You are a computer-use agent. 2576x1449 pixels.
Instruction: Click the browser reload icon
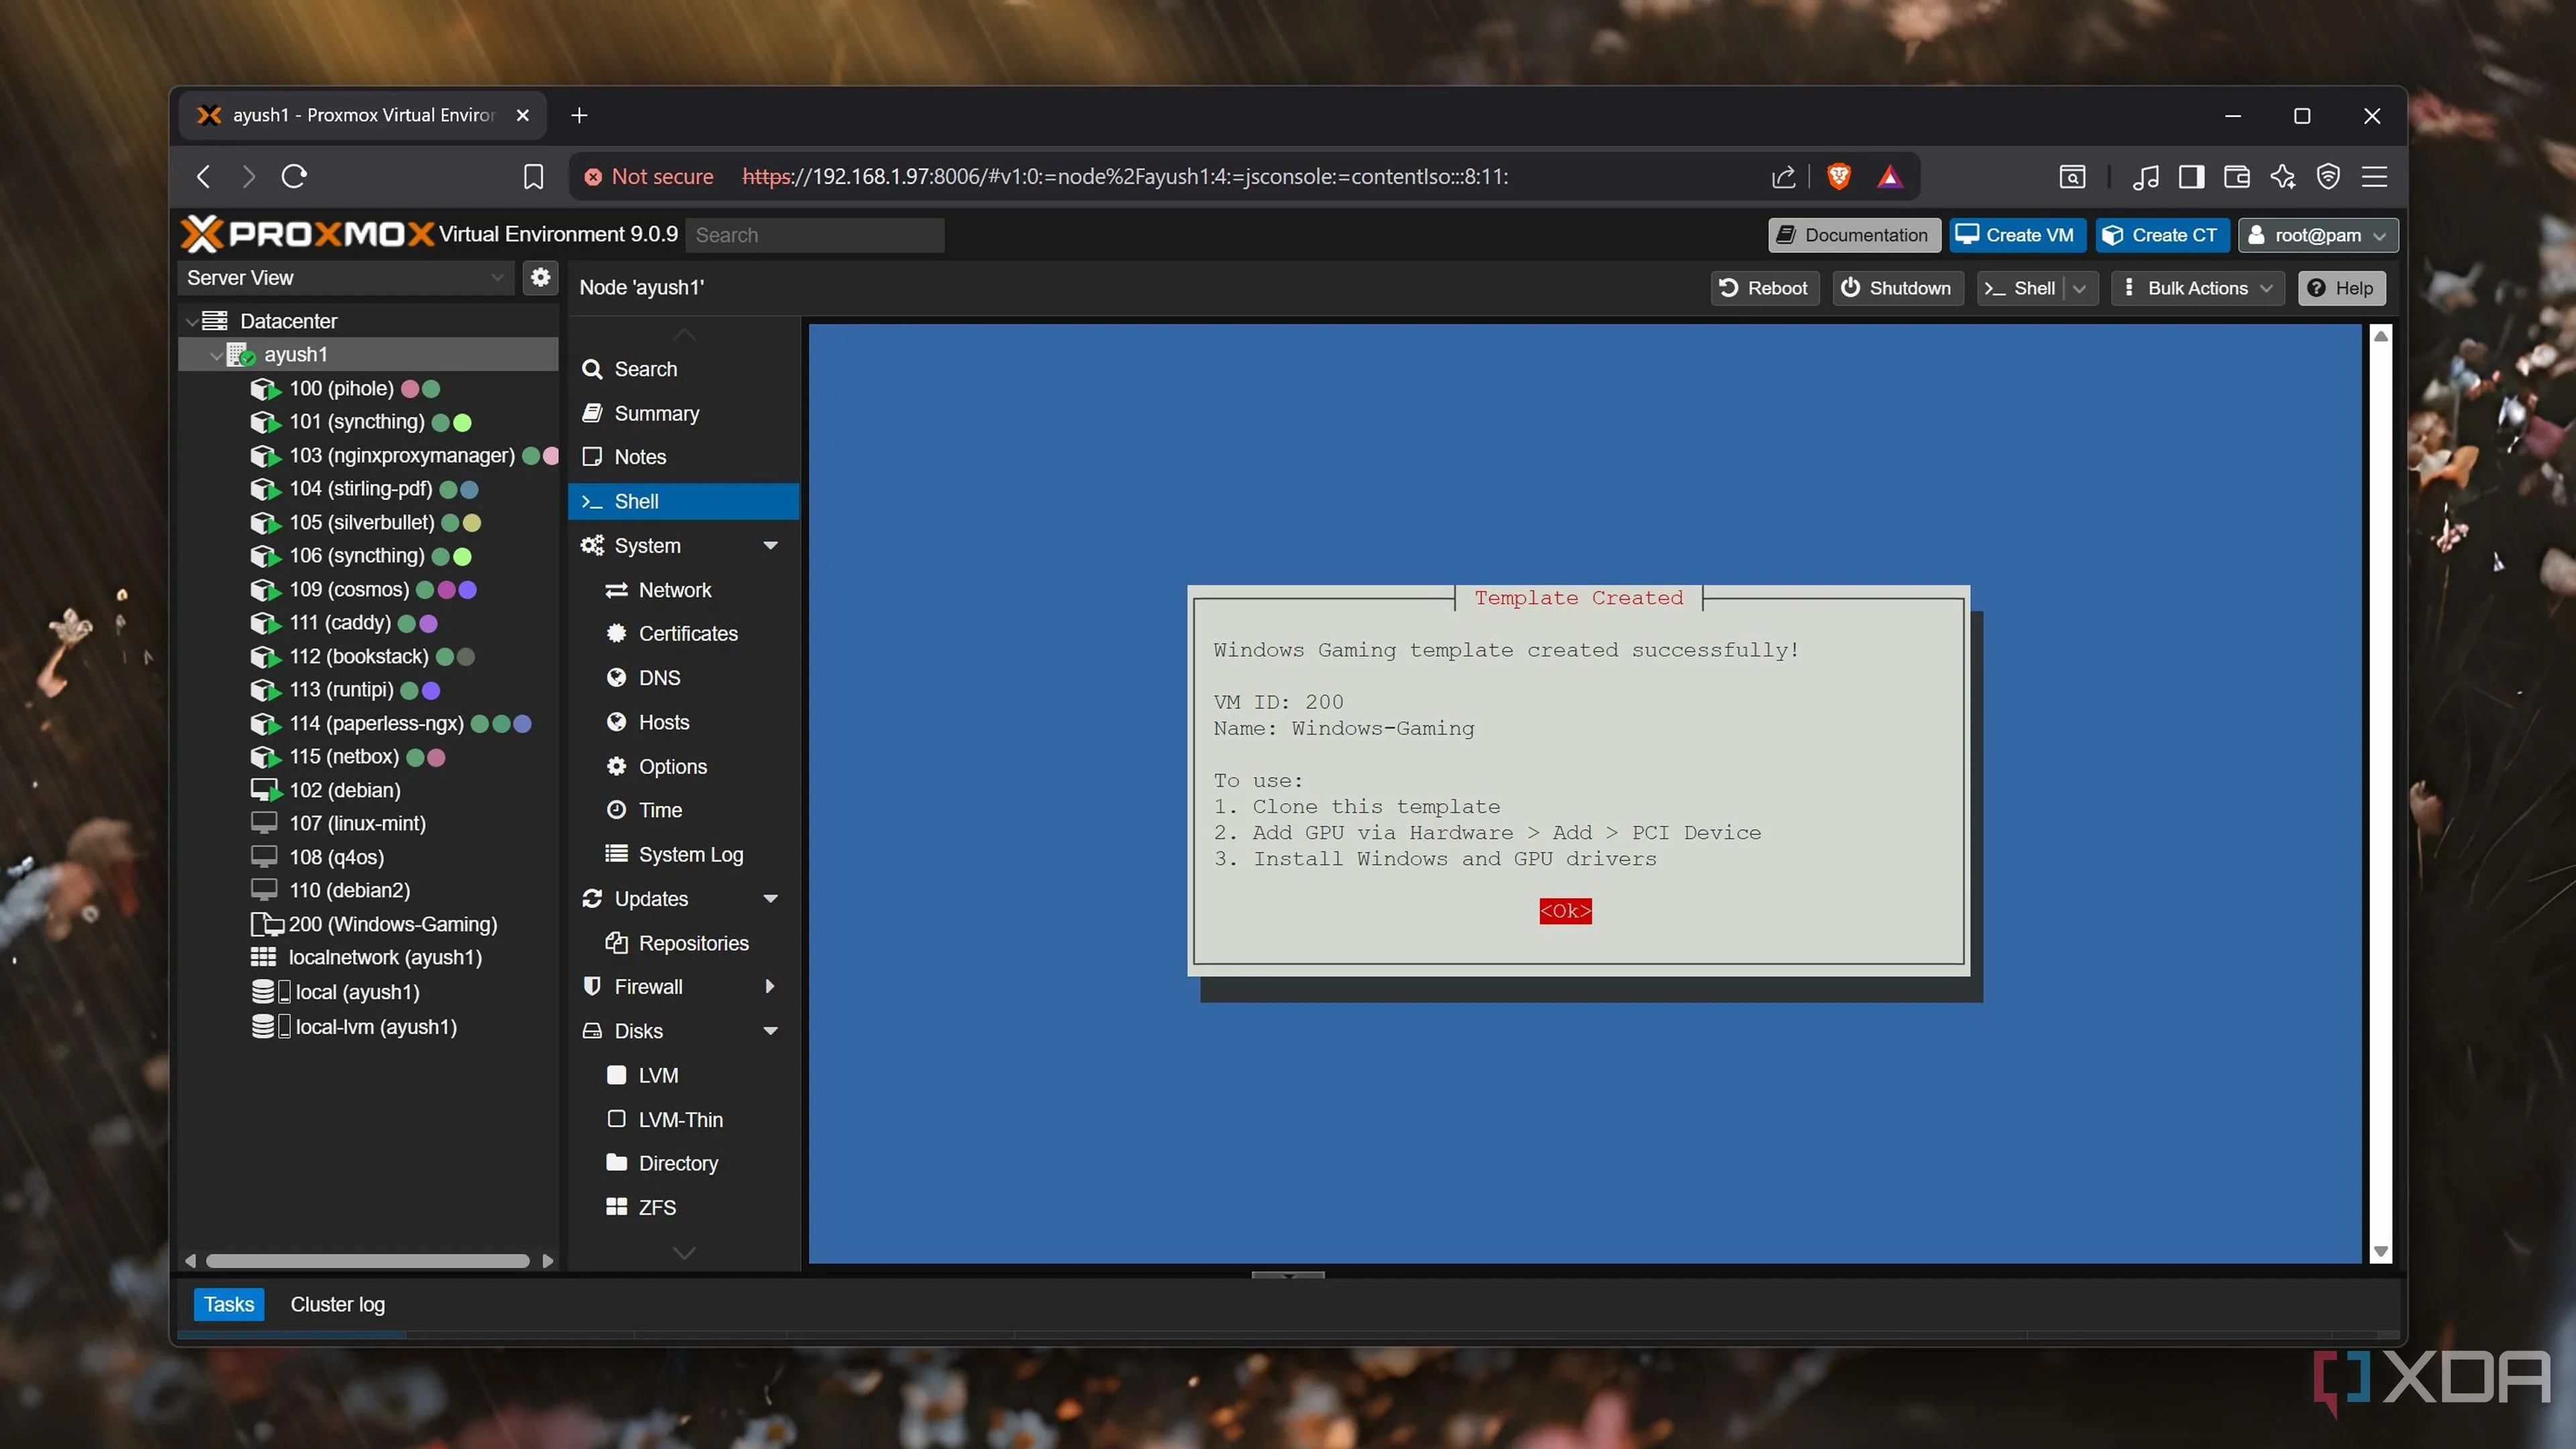(294, 177)
